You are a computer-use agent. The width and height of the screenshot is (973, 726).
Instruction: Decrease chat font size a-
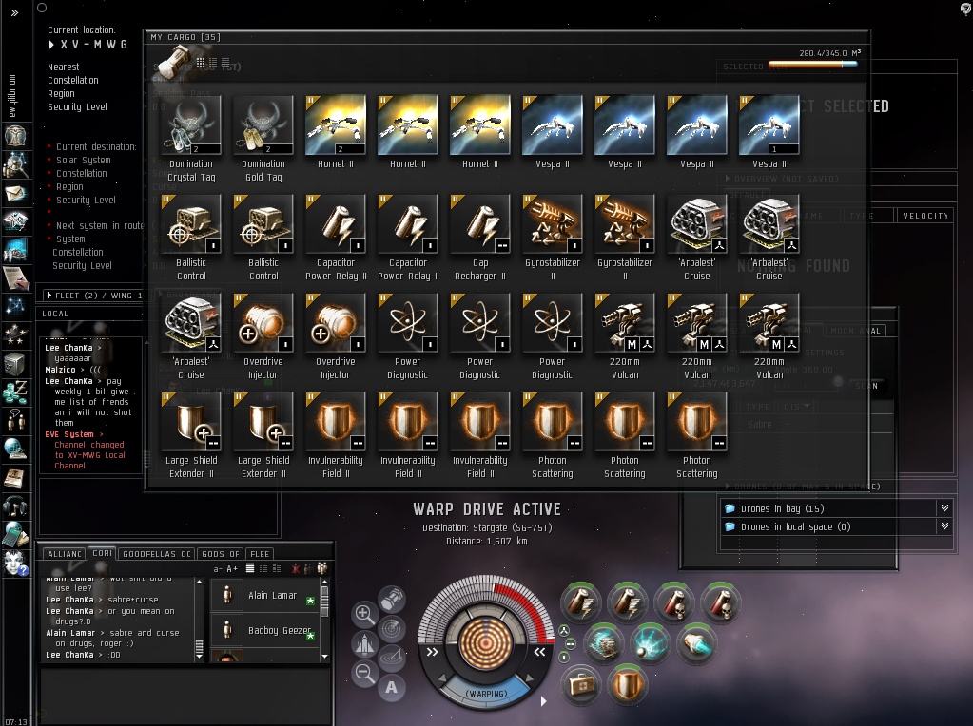(218, 568)
